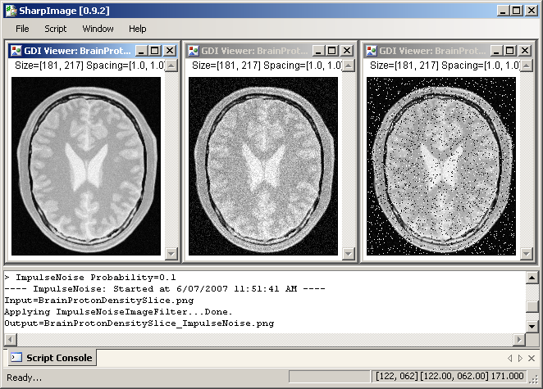
Task: Click the SharpImage application icon in title bar
Action: tap(11, 10)
